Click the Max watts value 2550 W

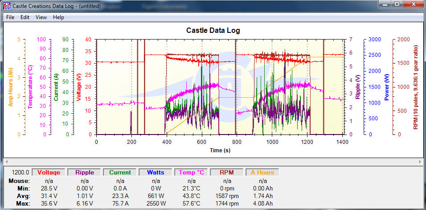pyautogui.click(x=156, y=203)
